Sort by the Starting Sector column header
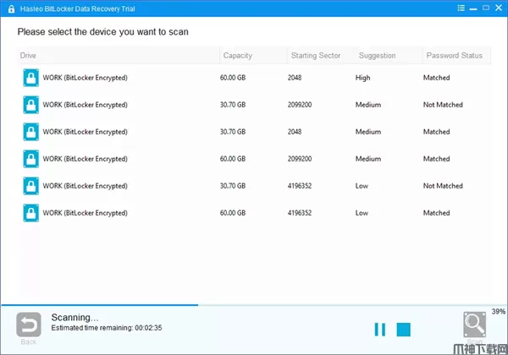 point(316,56)
